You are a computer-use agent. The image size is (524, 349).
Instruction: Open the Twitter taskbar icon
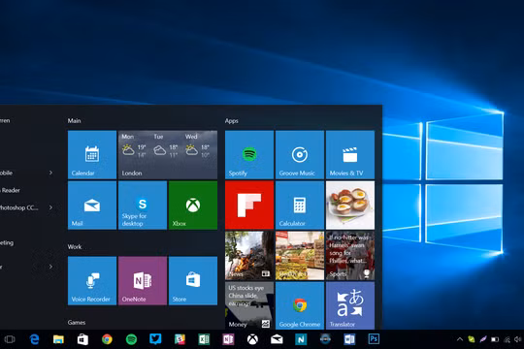pos(155,339)
